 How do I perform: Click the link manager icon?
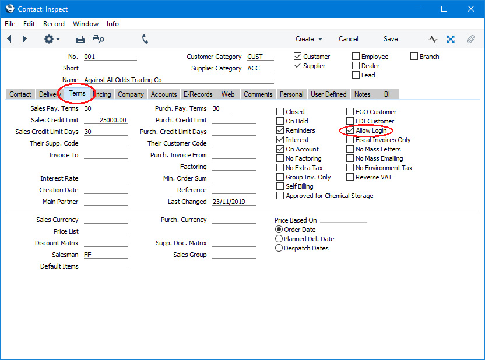point(451,39)
